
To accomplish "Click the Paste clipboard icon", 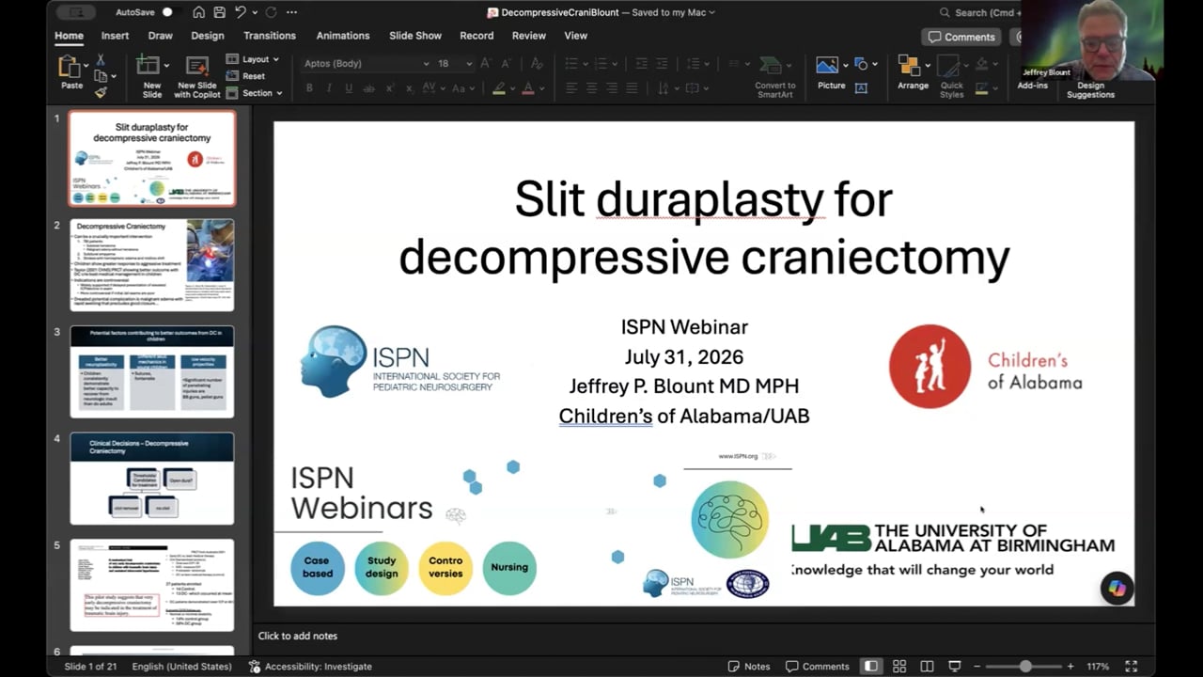I will pos(70,67).
